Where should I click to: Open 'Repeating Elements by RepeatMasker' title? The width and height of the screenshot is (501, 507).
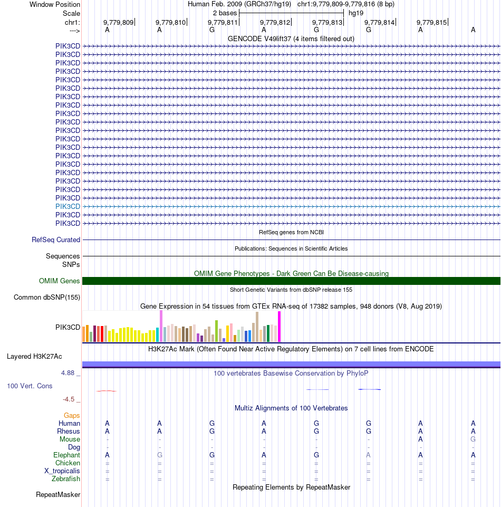click(291, 487)
